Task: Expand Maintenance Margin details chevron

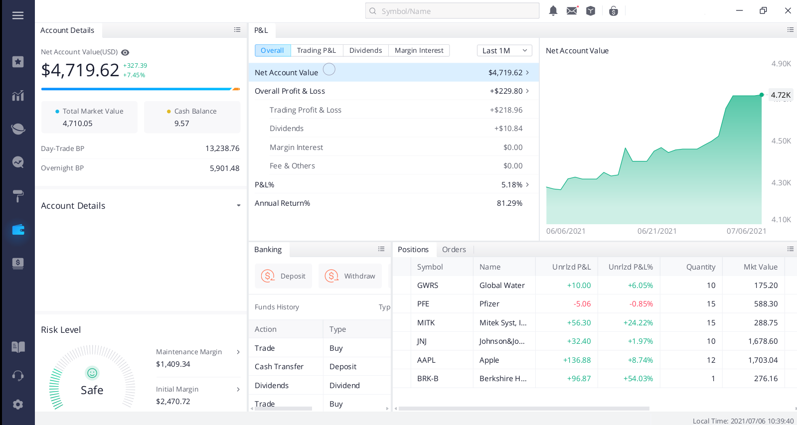Action: (238, 352)
